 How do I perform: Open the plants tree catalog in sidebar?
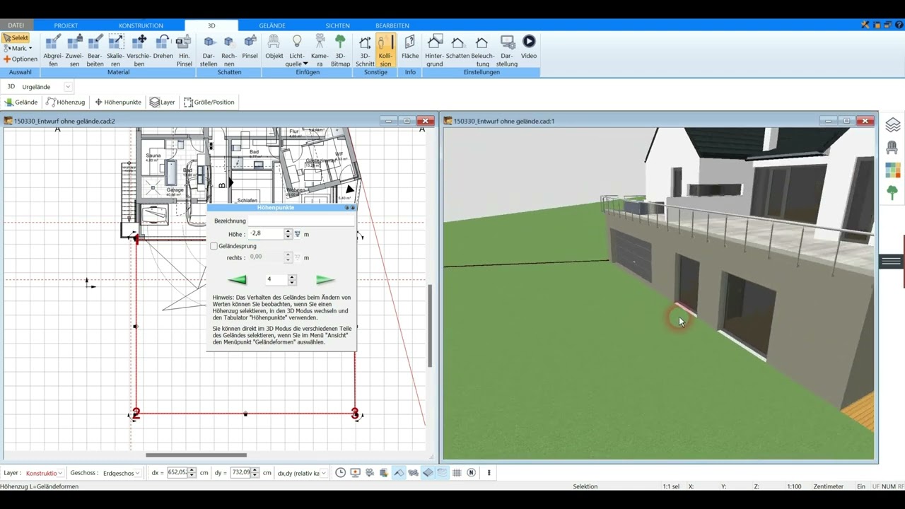[x=892, y=192]
